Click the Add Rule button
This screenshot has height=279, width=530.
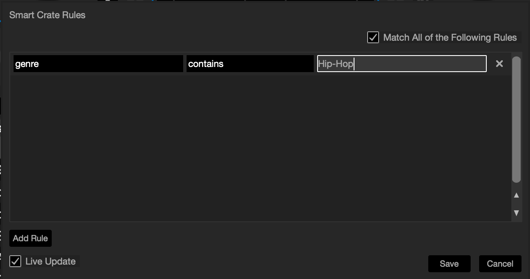click(30, 238)
